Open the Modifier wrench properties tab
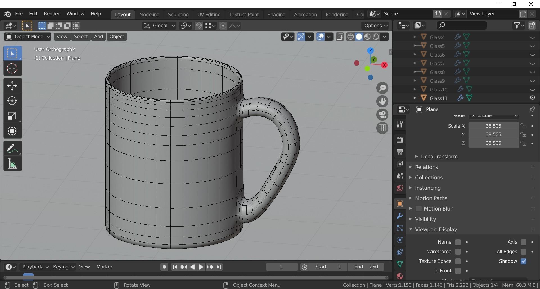This screenshot has width=540, height=289. tap(400, 216)
